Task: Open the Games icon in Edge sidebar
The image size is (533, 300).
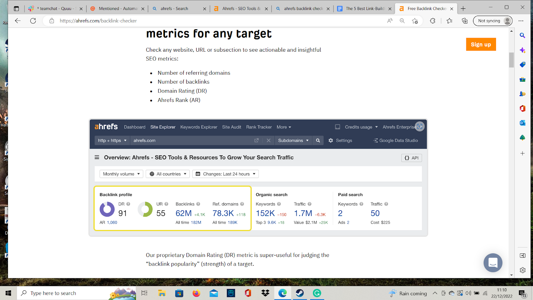Action: 522,94
